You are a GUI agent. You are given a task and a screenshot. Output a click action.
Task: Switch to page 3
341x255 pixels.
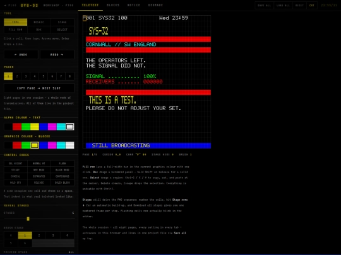coord(26,76)
